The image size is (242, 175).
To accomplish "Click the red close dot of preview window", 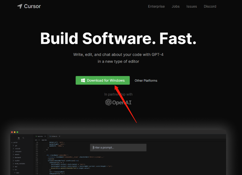I will point(12,132).
